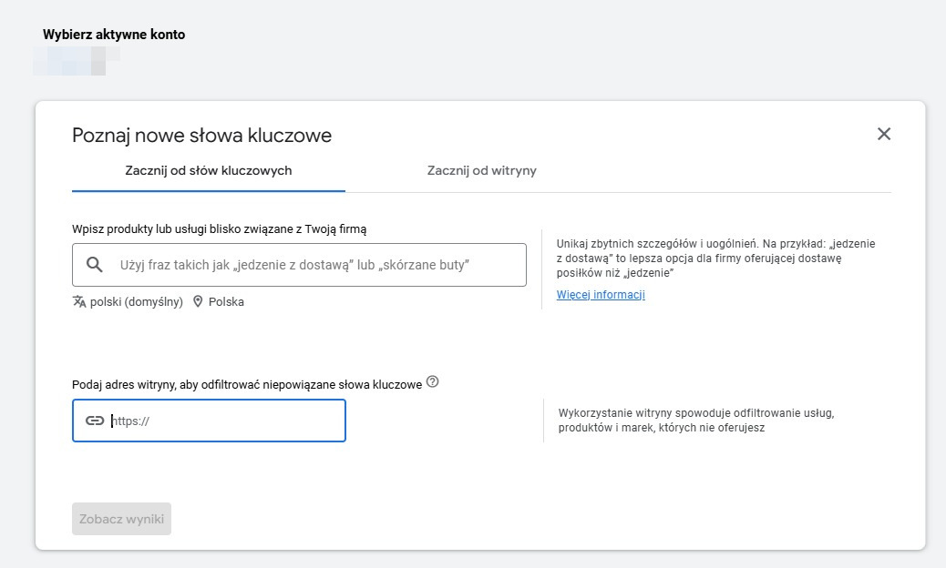Viewport: 946px width, 568px height.
Task: Click the "Wpisz produkty lub usługi" field label
Action: [220, 229]
